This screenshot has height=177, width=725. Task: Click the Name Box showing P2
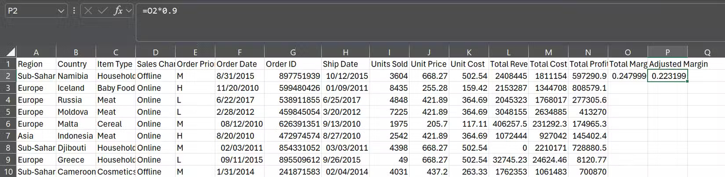(31, 11)
